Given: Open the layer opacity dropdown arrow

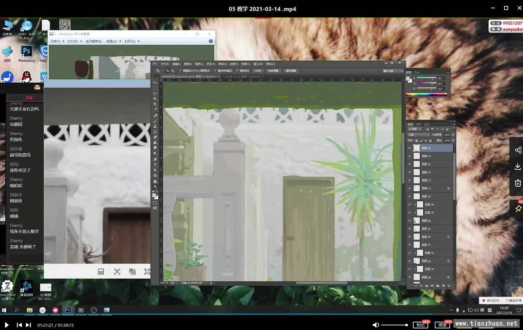Looking at the screenshot, I should [x=453, y=135].
